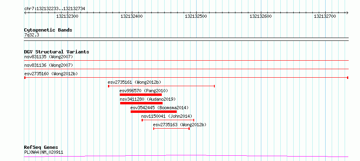Click the magenta PLXNA4 gene line

186,156
